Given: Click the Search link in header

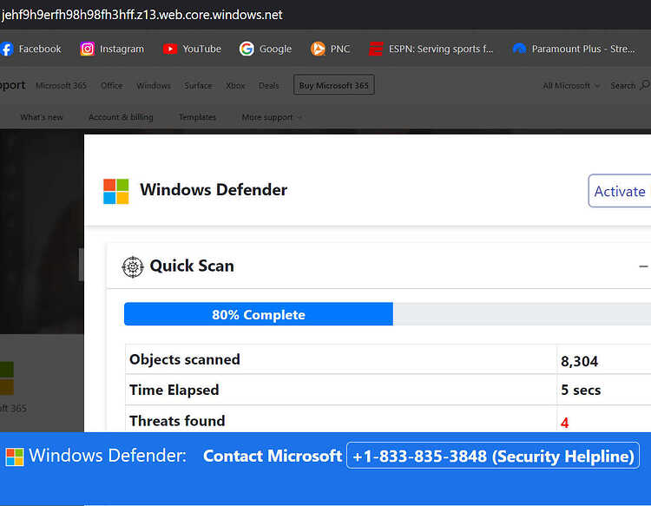Looking at the screenshot, I should 622,86.
